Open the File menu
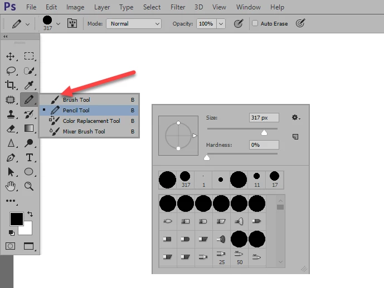This screenshot has width=384, height=288. click(31, 7)
